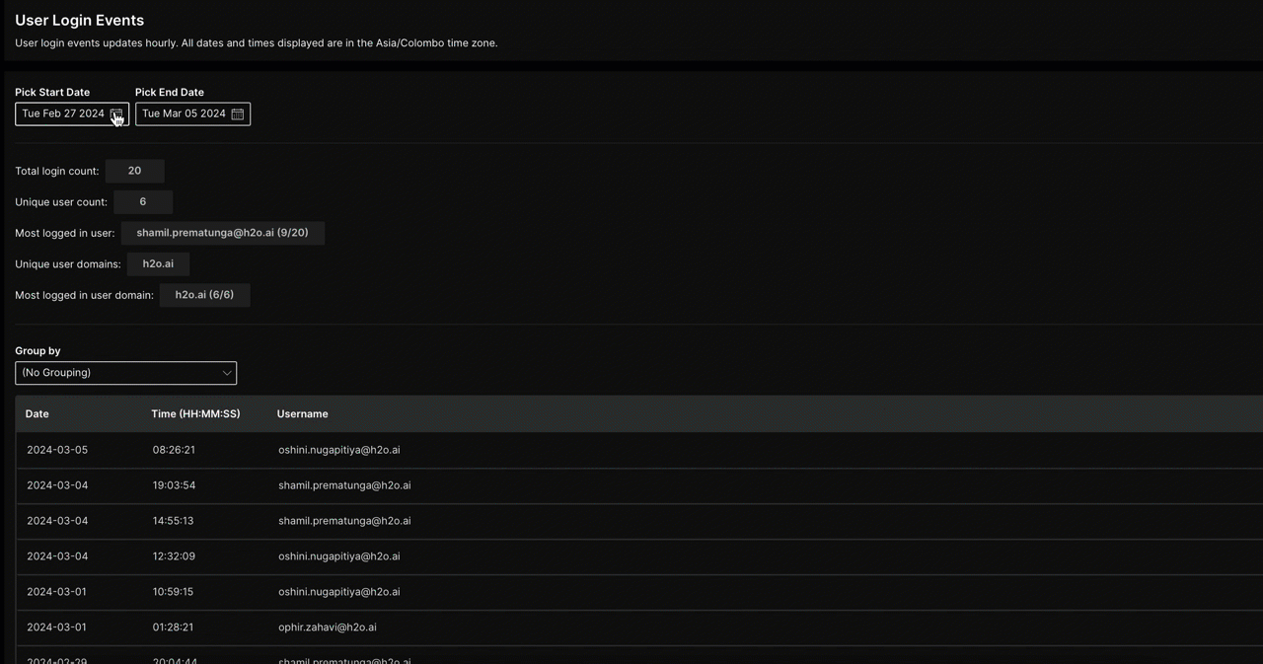Click the Total login count value 20
1263x664 pixels.
click(x=134, y=172)
